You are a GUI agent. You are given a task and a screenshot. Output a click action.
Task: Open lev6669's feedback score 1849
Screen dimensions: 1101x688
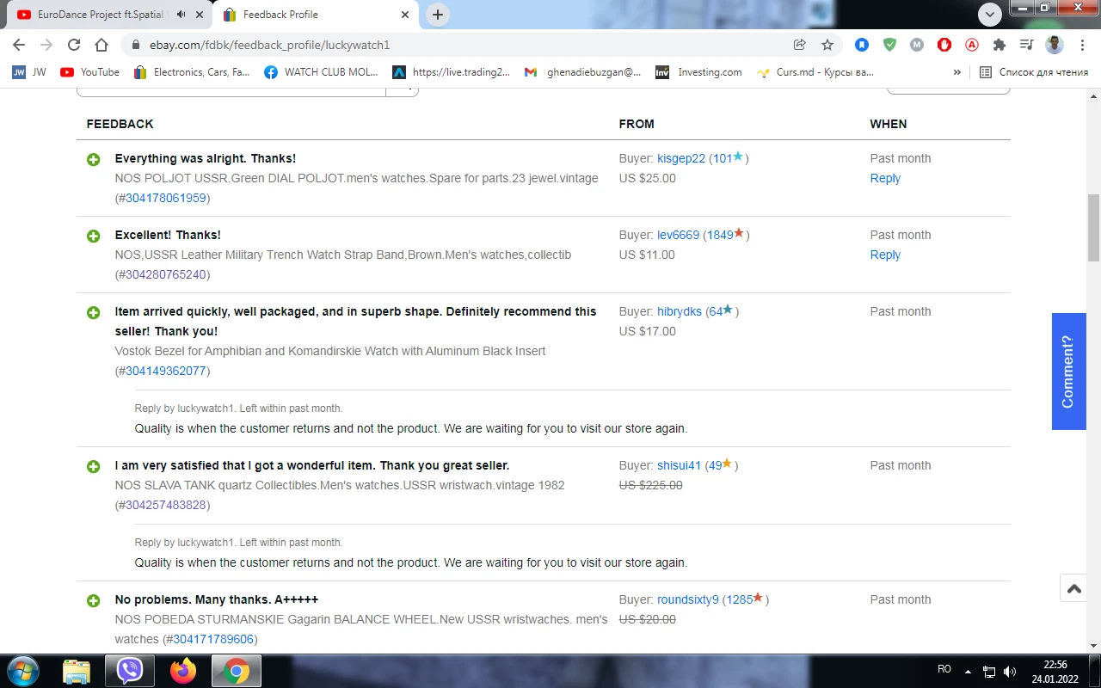[x=720, y=235]
